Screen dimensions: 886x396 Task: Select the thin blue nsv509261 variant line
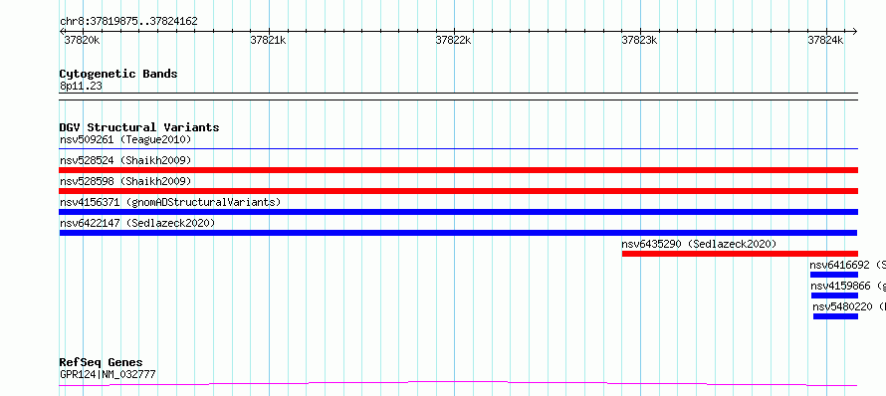coord(458,149)
